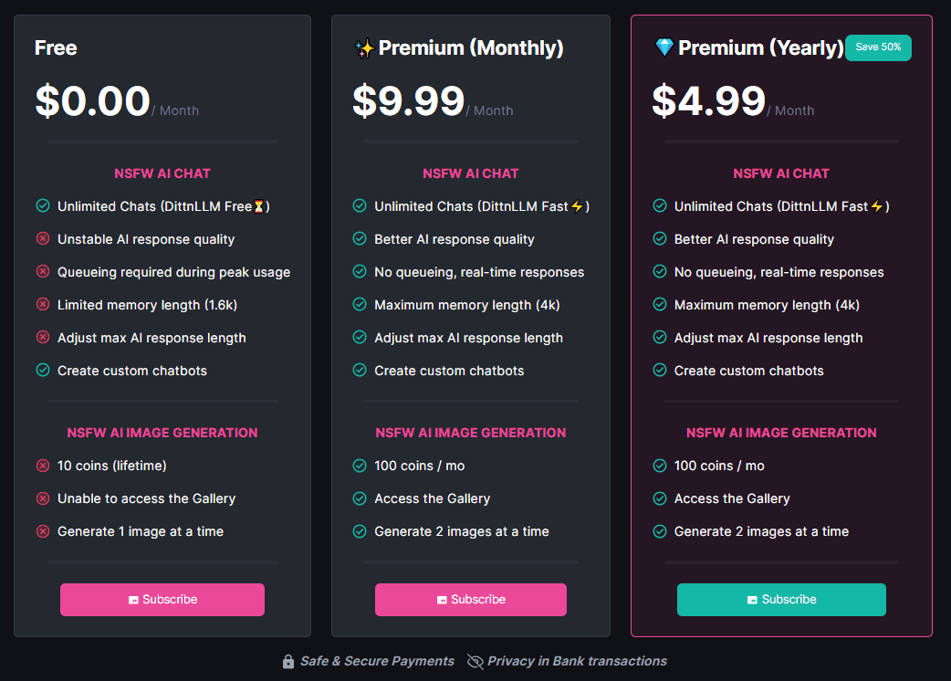
Task: Click the red X beside Limited memory length
Action: 43,305
